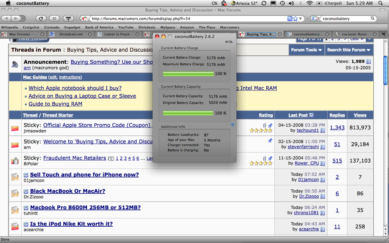Viewport: 389px width, 243px height.
Task: Go to last post by chrono1081 arrow icon
Action: click(x=322, y=213)
